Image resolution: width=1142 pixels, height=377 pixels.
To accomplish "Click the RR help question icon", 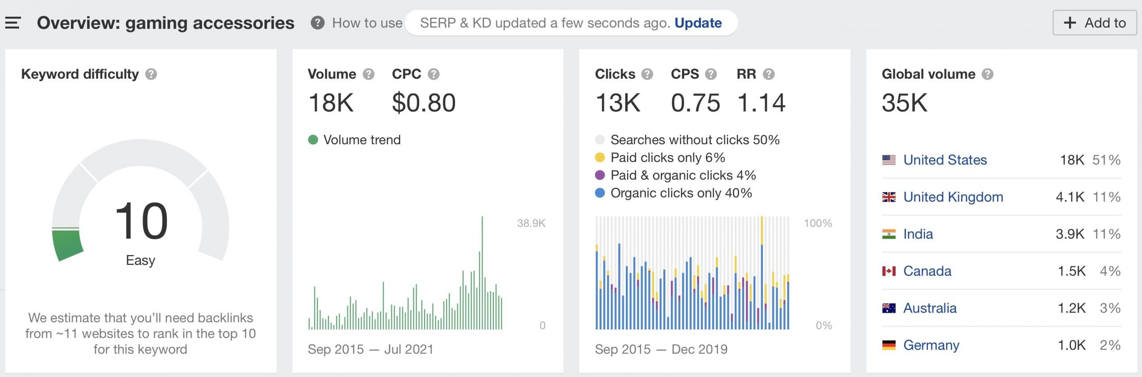I will 769,74.
